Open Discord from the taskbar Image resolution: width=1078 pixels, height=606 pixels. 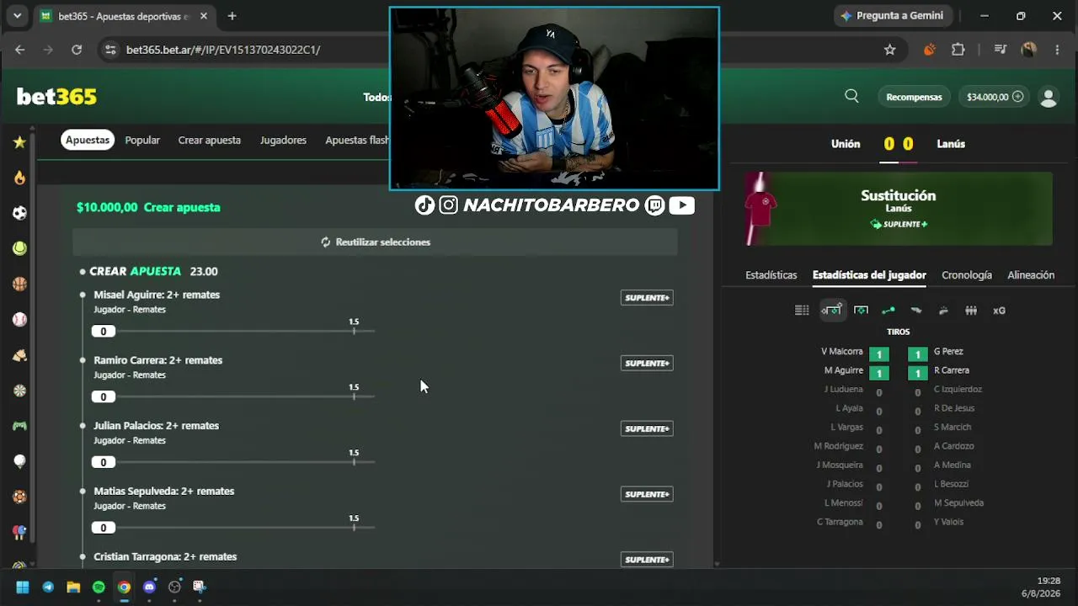[150, 587]
